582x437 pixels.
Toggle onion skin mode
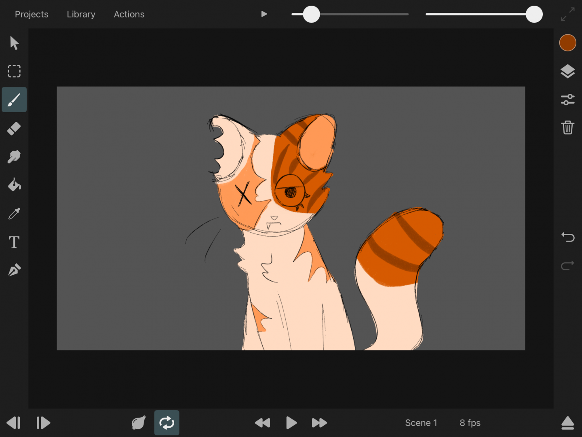tap(139, 423)
